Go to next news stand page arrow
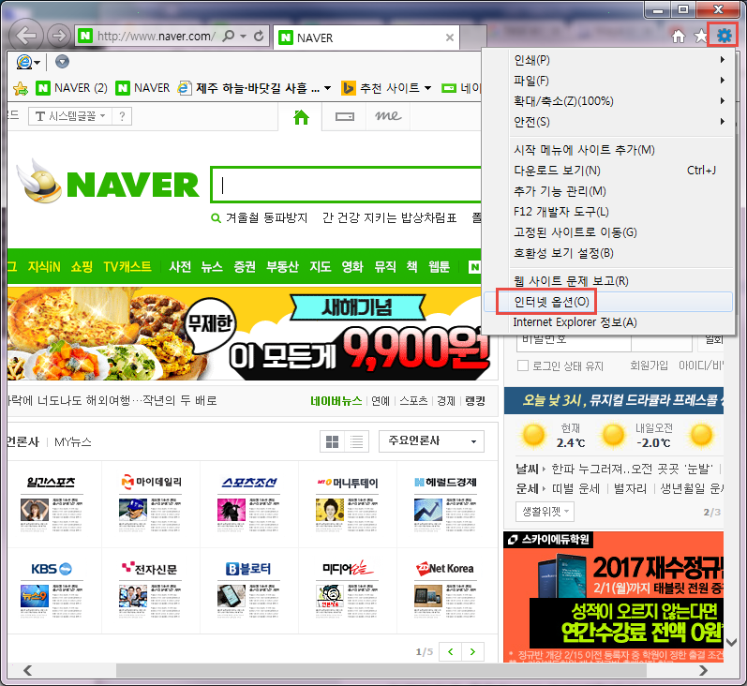This screenshot has height=686, width=747. [472, 651]
